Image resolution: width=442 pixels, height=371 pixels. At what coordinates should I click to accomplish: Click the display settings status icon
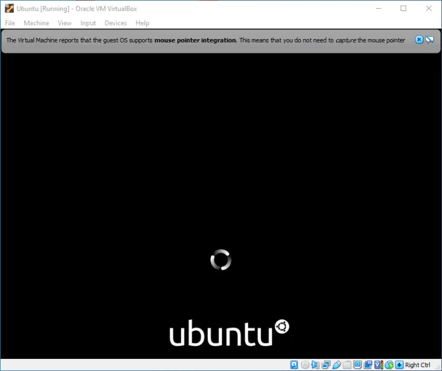click(x=357, y=365)
